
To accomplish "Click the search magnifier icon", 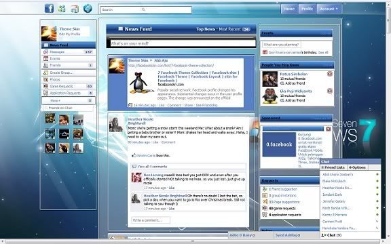I will click(143, 9).
